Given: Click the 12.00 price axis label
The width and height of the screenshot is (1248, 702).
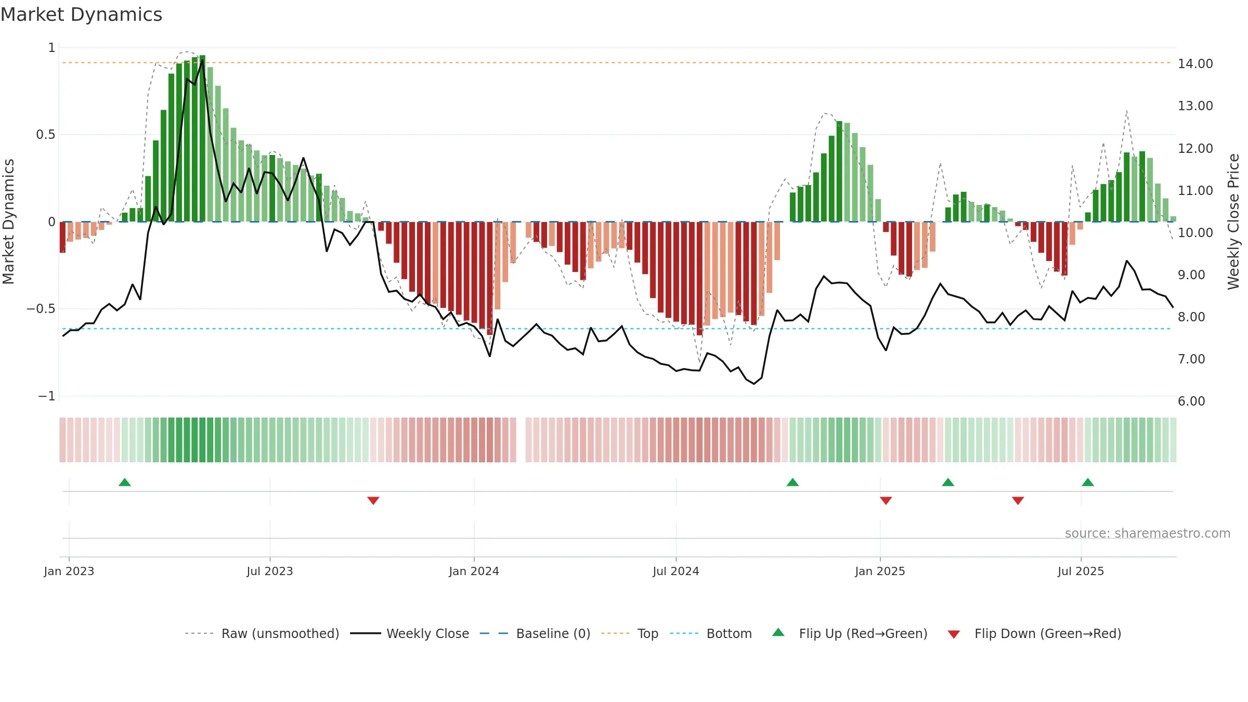Looking at the screenshot, I should click(x=1195, y=148).
